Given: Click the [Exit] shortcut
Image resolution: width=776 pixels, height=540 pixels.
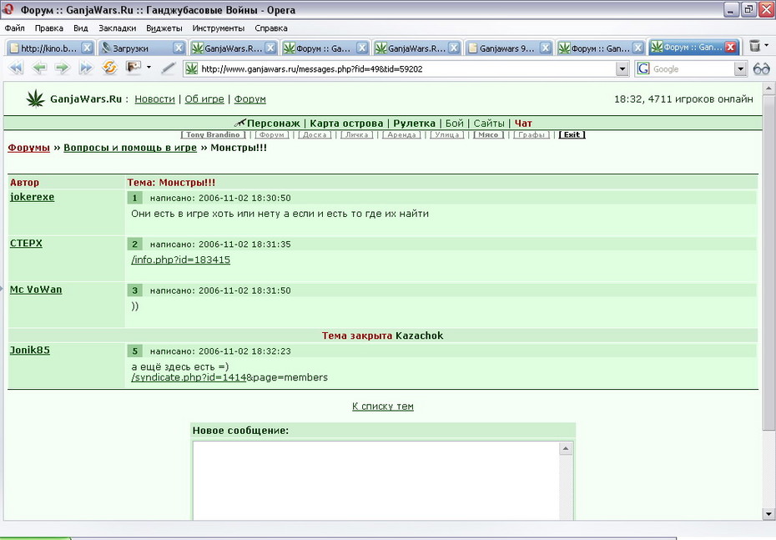Looking at the screenshot, I should tap(572, 134).
